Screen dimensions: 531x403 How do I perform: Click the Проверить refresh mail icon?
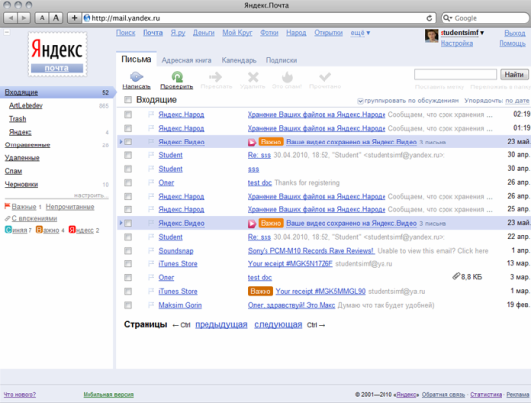177,77
